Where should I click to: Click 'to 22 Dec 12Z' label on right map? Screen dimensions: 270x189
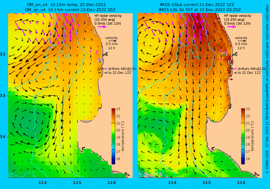click(x=249, y=73)
